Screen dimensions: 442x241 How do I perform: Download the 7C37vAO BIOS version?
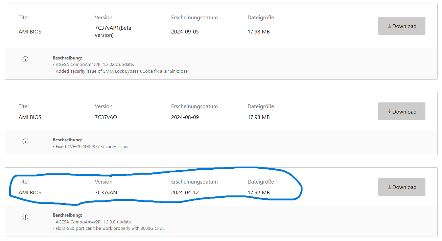(x=401, y=112)
